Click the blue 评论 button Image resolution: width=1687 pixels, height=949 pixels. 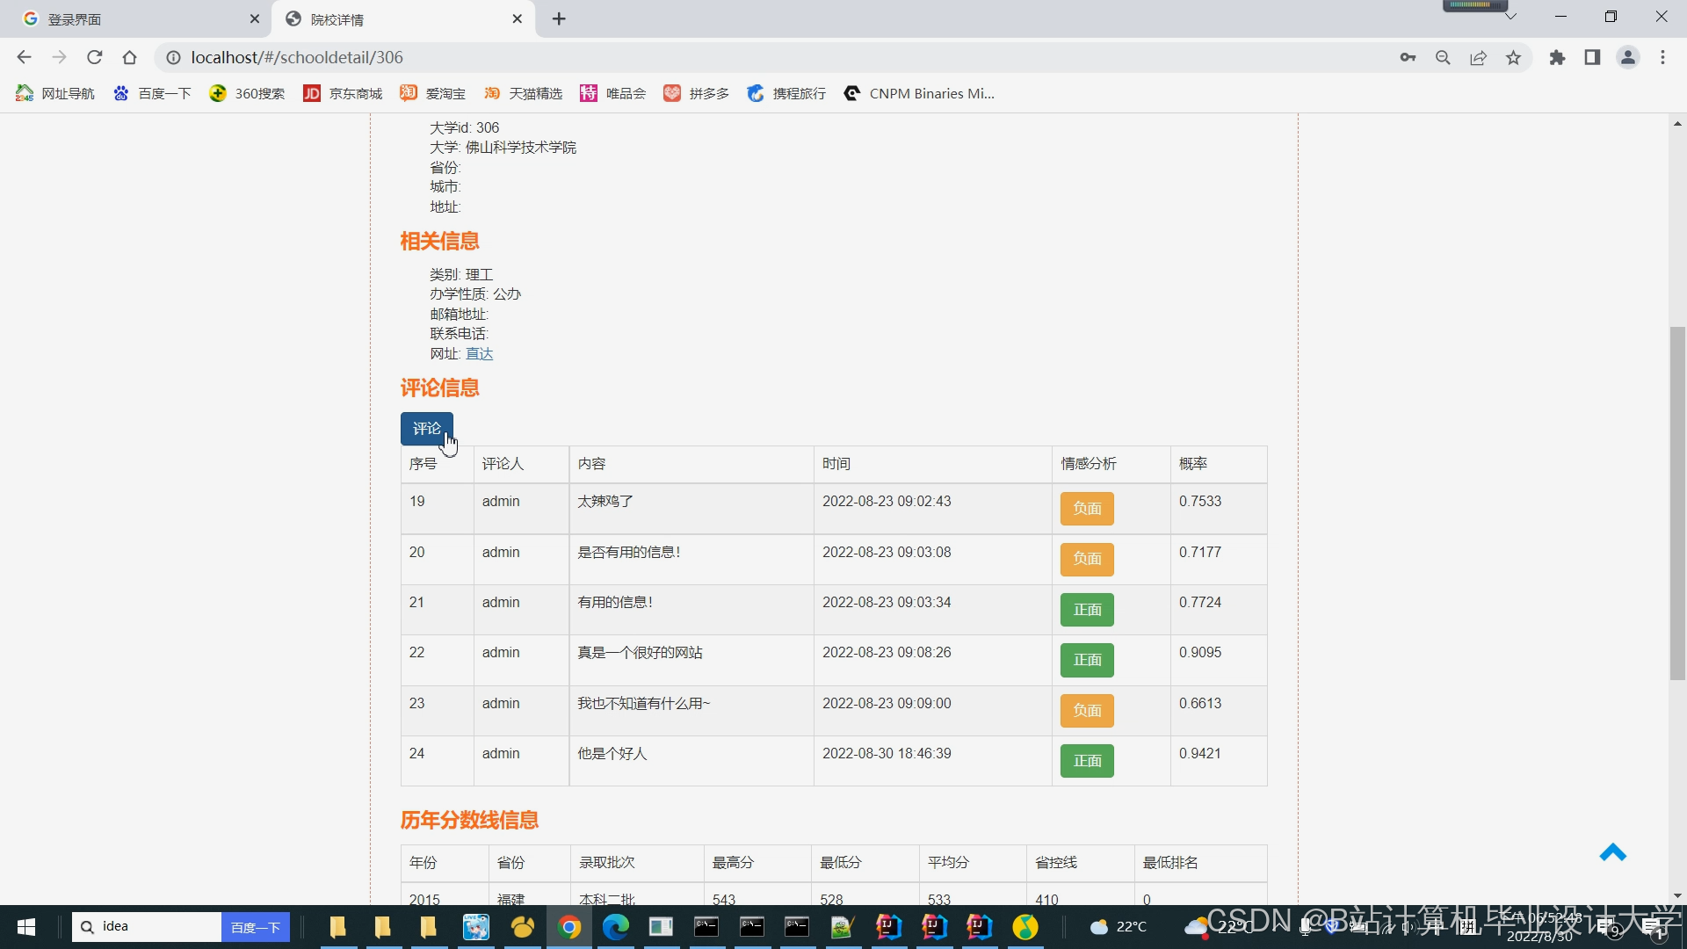[427, 429]
